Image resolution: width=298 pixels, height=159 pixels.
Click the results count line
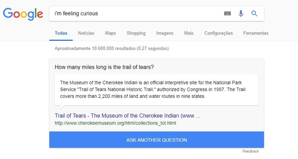coord(112,48)
